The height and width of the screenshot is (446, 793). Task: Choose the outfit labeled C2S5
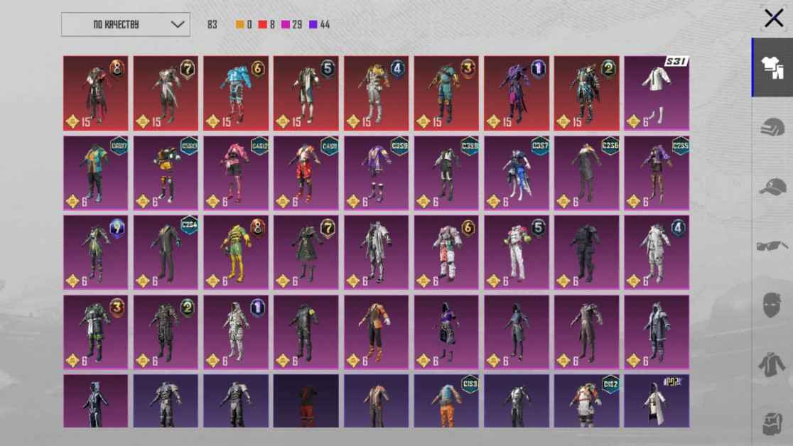tap(657, 173)
